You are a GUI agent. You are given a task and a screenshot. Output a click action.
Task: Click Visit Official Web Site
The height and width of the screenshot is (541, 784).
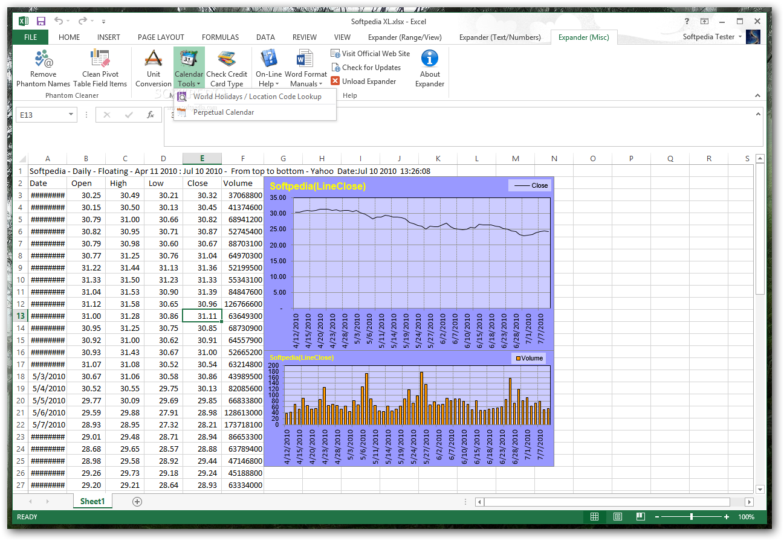[370, 54]
